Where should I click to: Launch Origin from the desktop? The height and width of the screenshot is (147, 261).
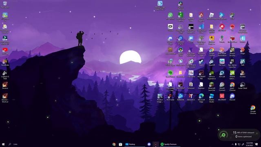point(243,51)
